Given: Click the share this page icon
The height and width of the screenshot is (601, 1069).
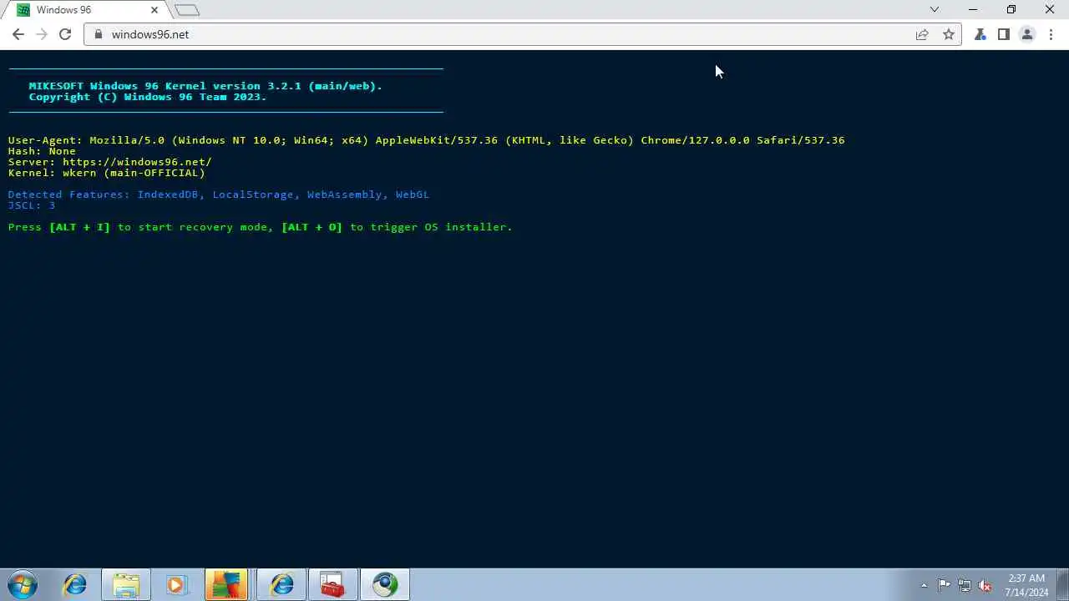Looking at the screenshot, I should [922, 34].
